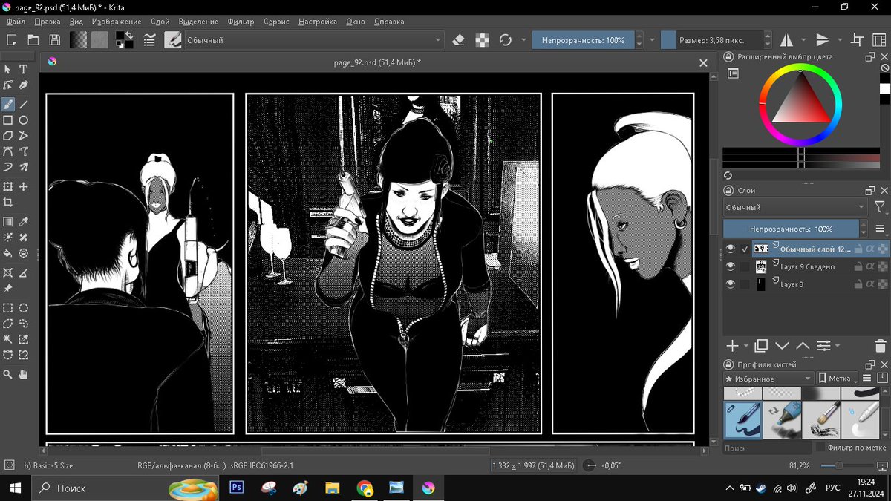The width and height of the screenshot is (891, 501).
Task: Toggle eraser mode in toolbar
Action: point(458,40)
